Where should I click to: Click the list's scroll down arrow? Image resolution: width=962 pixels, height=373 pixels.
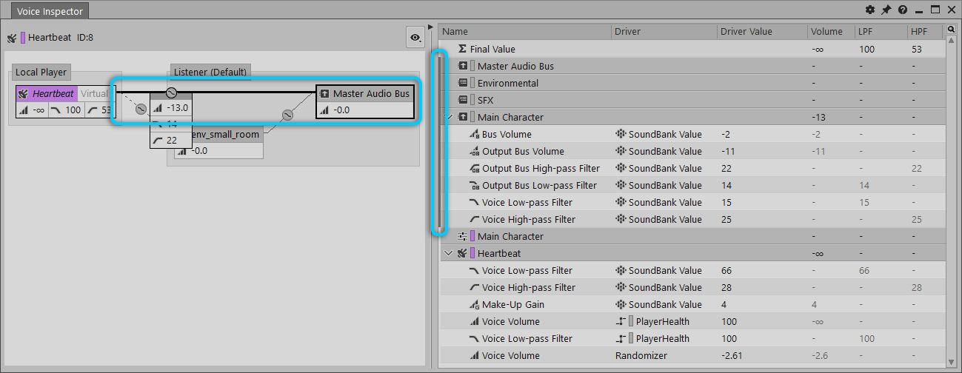click(x=951, y=360)
